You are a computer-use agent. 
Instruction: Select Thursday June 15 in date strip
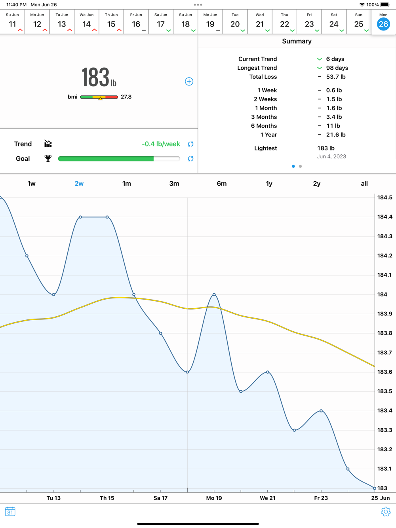(111, 22)
